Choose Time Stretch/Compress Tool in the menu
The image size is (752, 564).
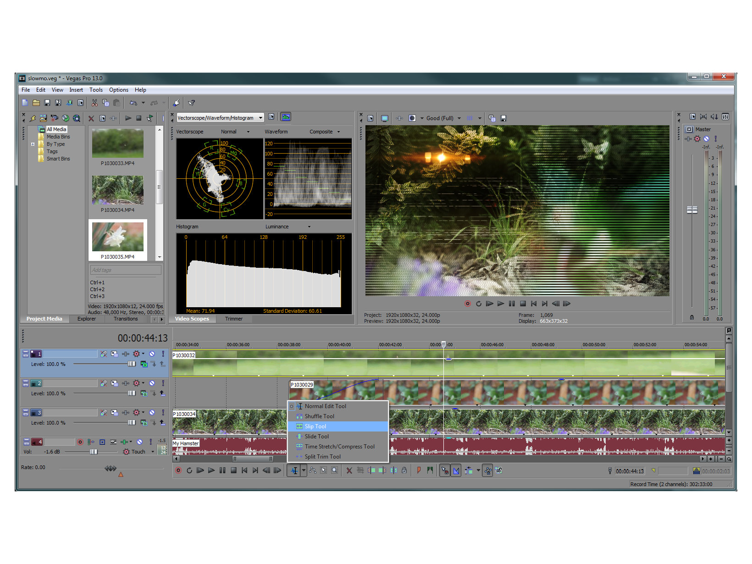(x=339, y=447)
